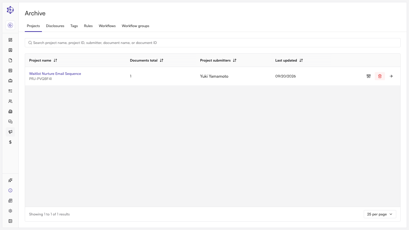
Task: Restore the archived Waitlist Nurture project
Action: [x=369, y=76]
